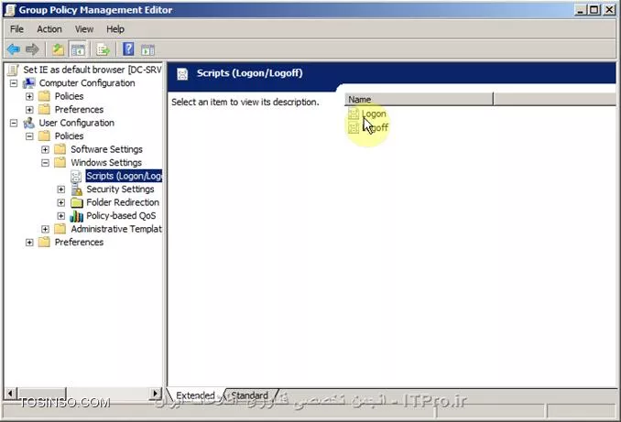The image size is (621, 422).
Task: Minimize the Group Policy Management Editor window
Action: click(x=580, y=9)
